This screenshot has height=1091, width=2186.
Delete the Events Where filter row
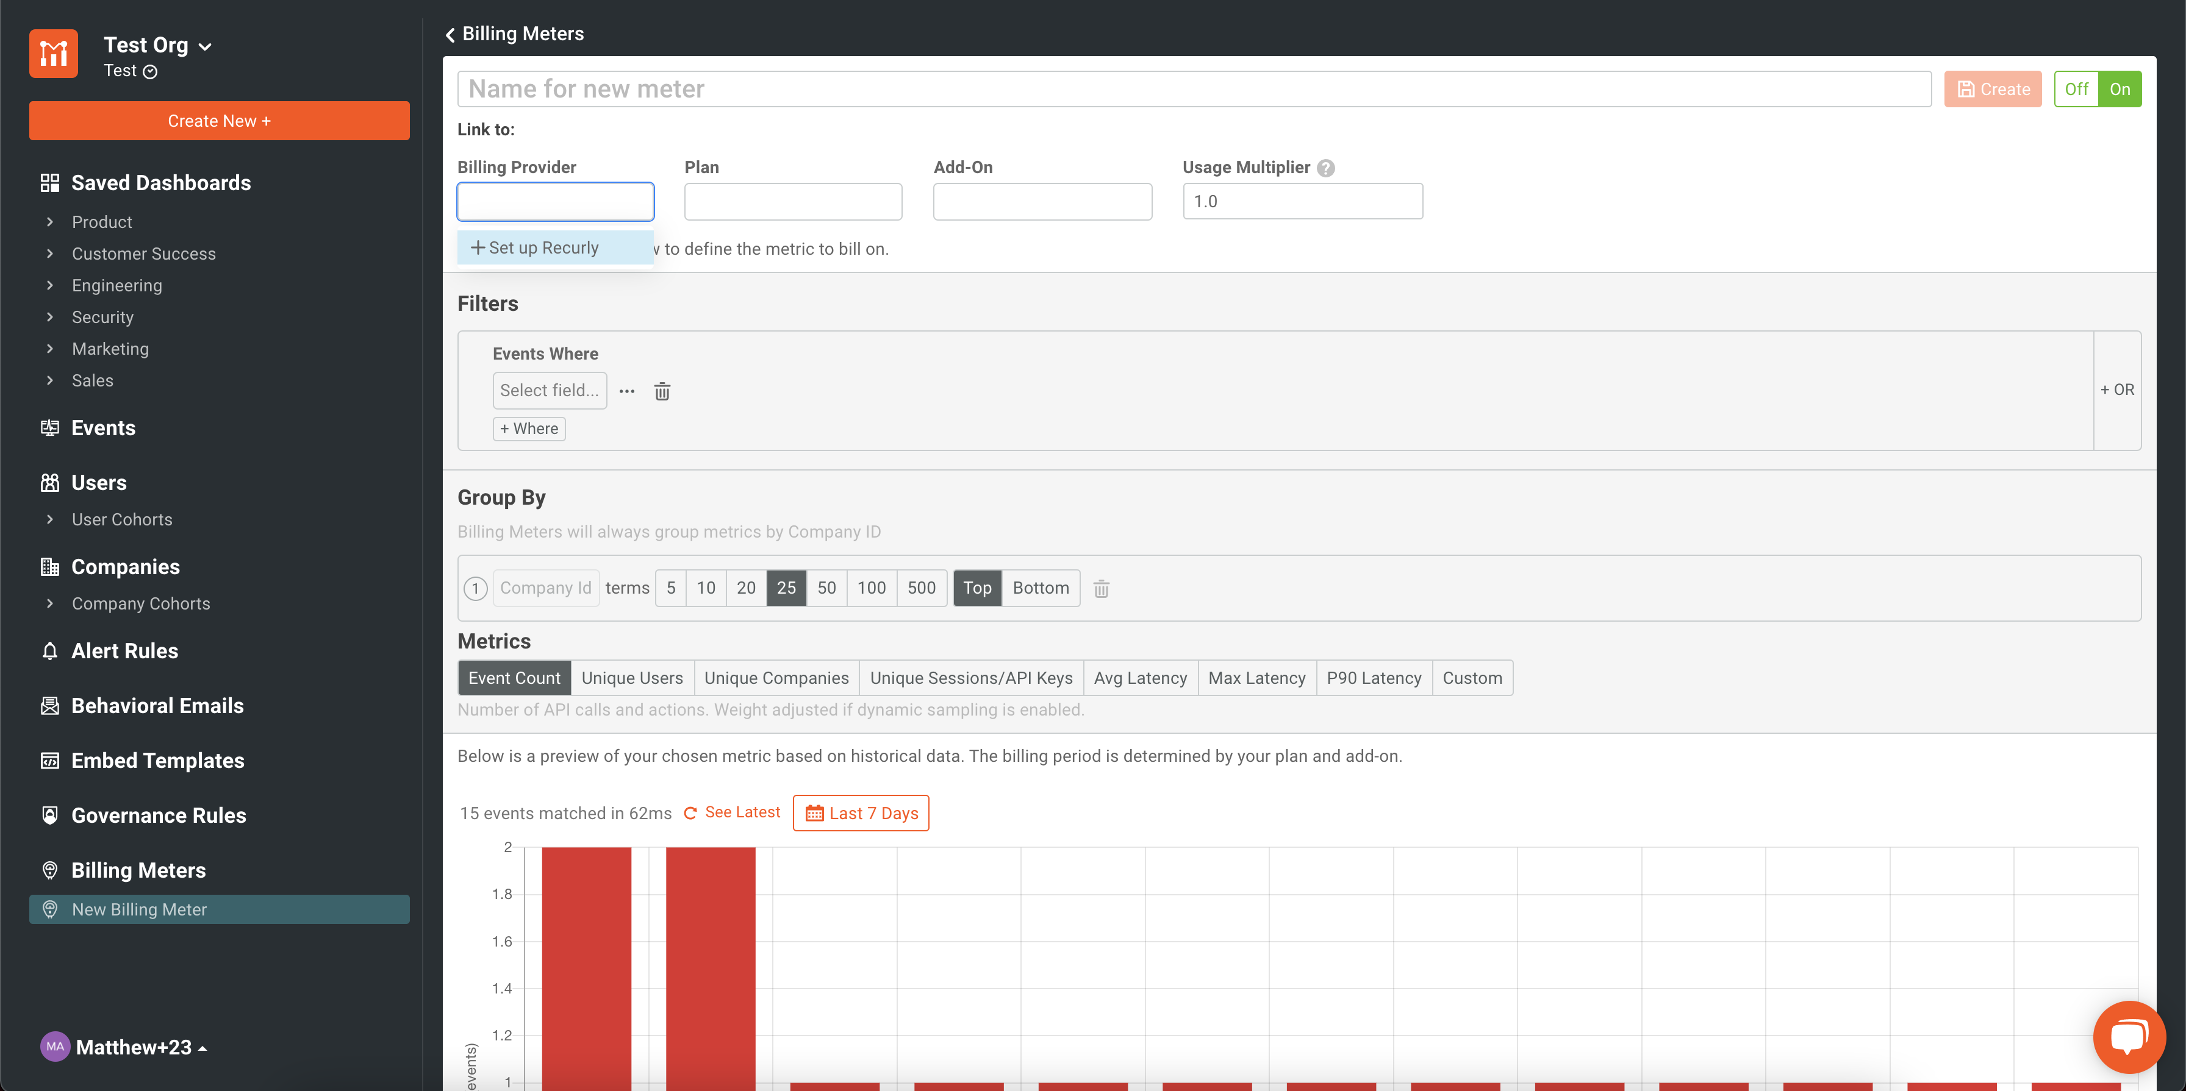(x=662, y=391)
